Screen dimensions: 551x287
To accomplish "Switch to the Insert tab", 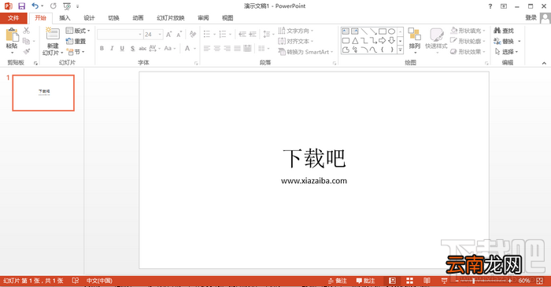I will 65,18.
